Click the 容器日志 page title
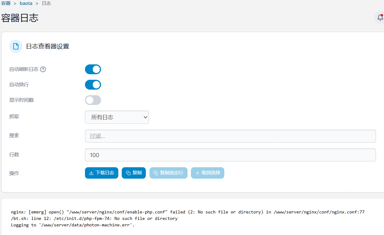 coord(20,18)
